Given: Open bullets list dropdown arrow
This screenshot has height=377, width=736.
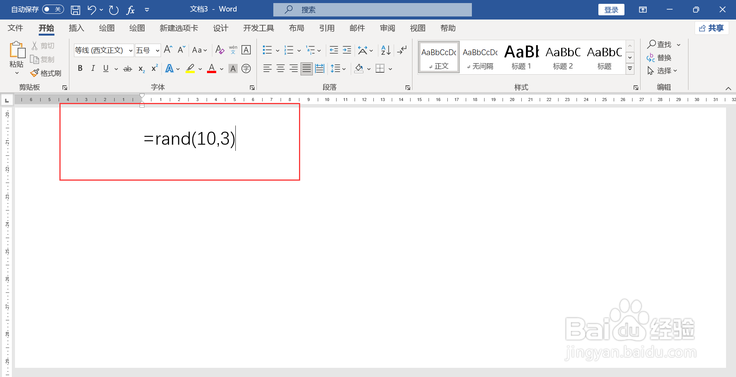Looking at the screenshot, I should tap(278, 51).
